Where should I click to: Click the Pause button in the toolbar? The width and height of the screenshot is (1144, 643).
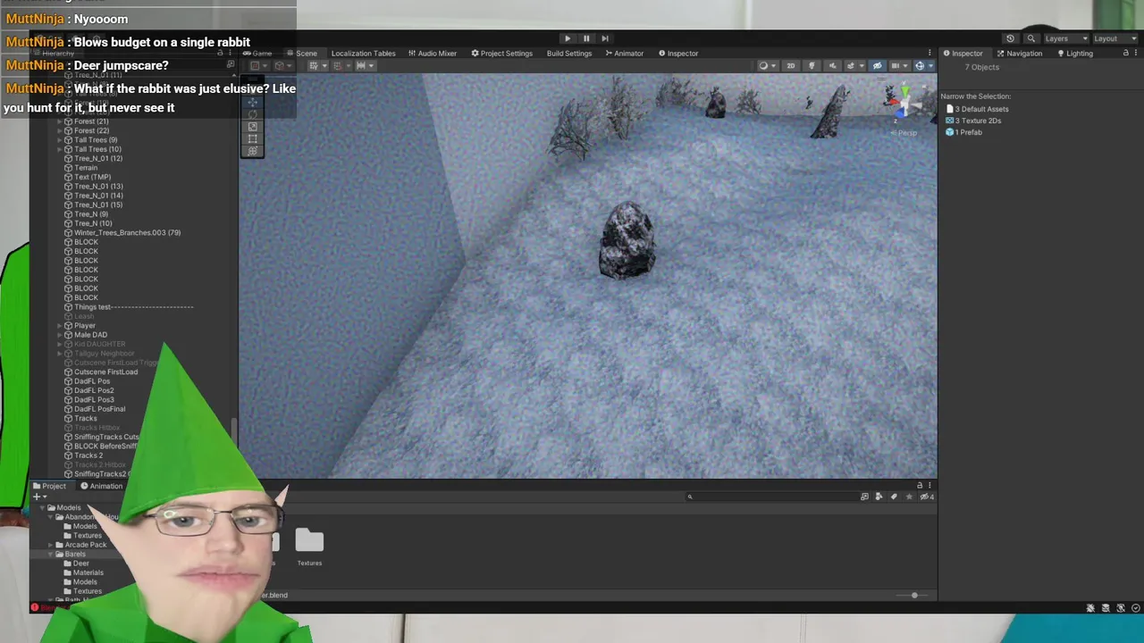586,38
